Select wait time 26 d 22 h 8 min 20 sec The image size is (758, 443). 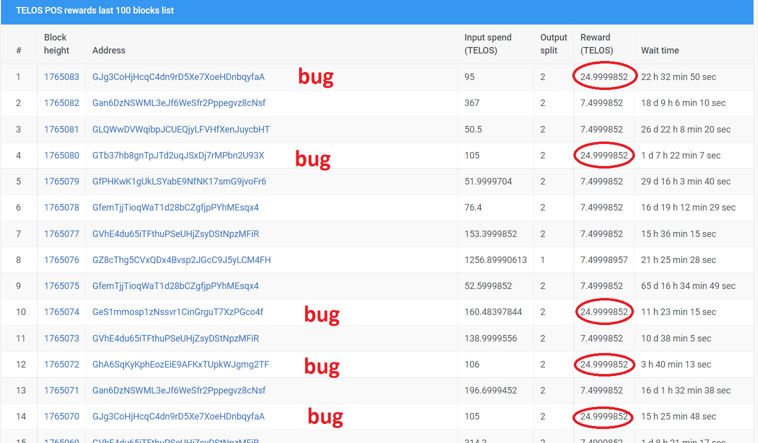click(x=686, y=129)
